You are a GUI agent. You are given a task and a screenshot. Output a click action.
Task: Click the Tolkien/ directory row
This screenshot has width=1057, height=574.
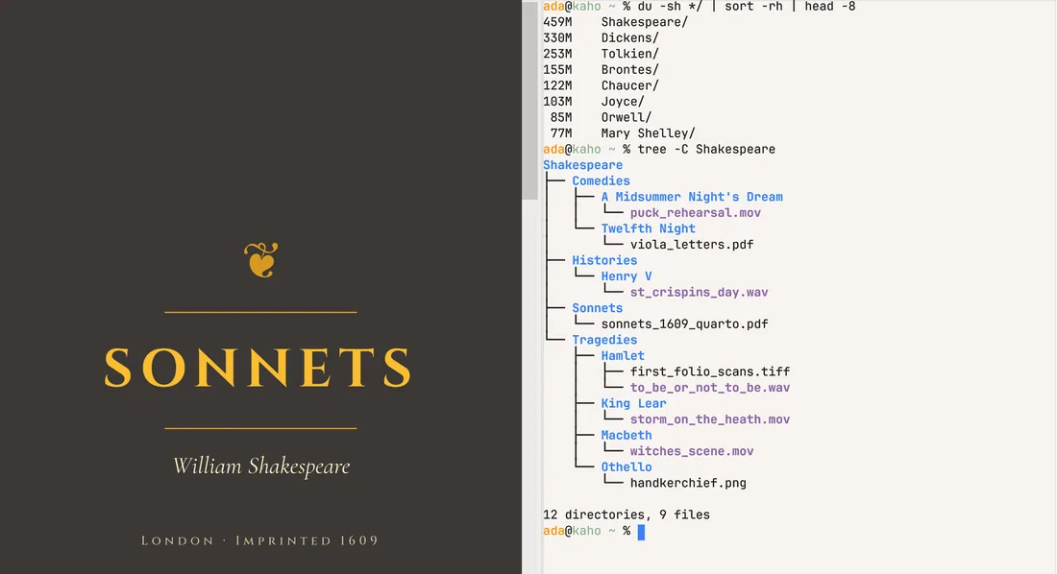click(602, 54)
